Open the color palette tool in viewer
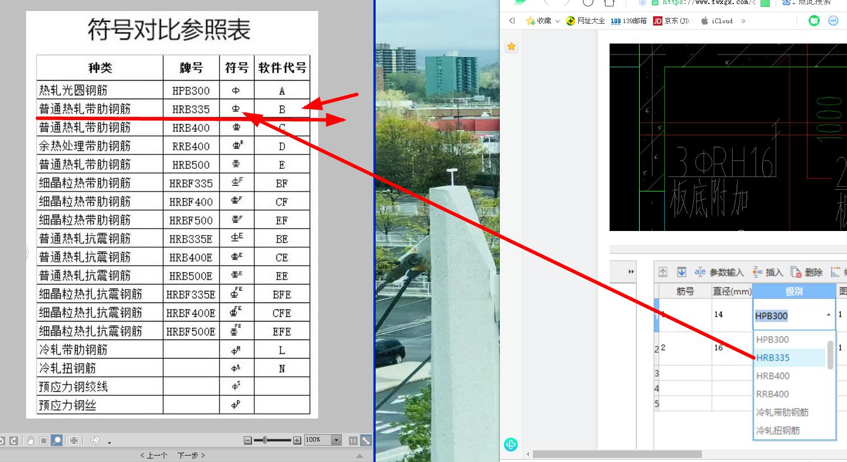 click(x=95, y=441)
